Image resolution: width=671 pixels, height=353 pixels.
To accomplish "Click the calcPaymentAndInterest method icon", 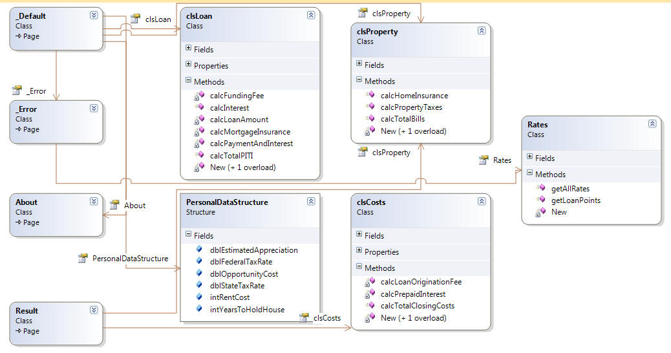I will [199, 144].
